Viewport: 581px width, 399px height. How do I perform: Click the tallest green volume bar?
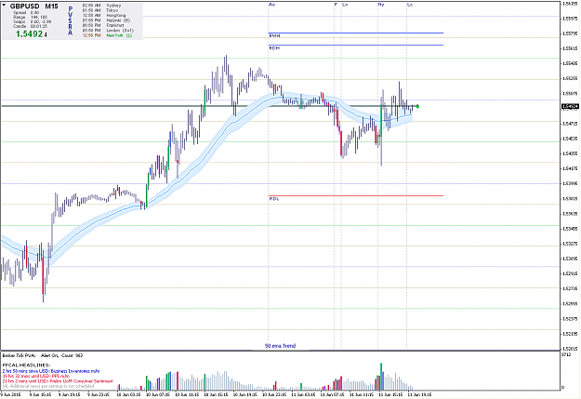381,377
